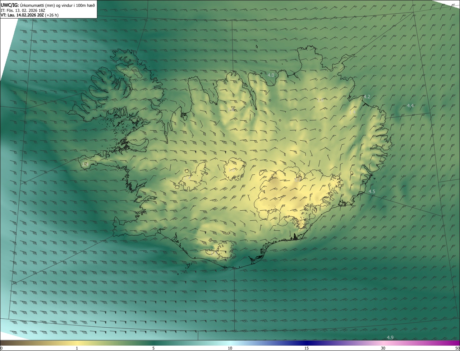Image resolution: width=460 pixels, height=351 pixels.
Task: Click the 5 tick on the color scale
Action: pos(153,348)
